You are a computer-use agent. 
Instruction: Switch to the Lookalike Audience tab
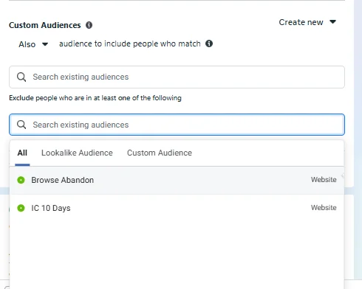tap(77, 153)
